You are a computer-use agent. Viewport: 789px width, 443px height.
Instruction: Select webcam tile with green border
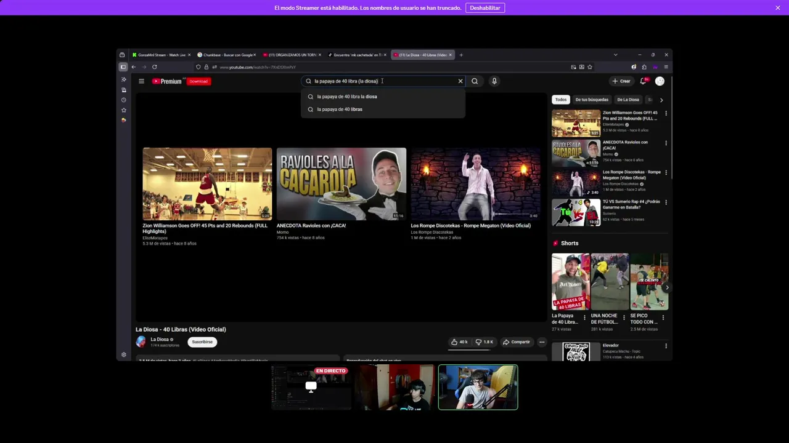coord(478,388)
